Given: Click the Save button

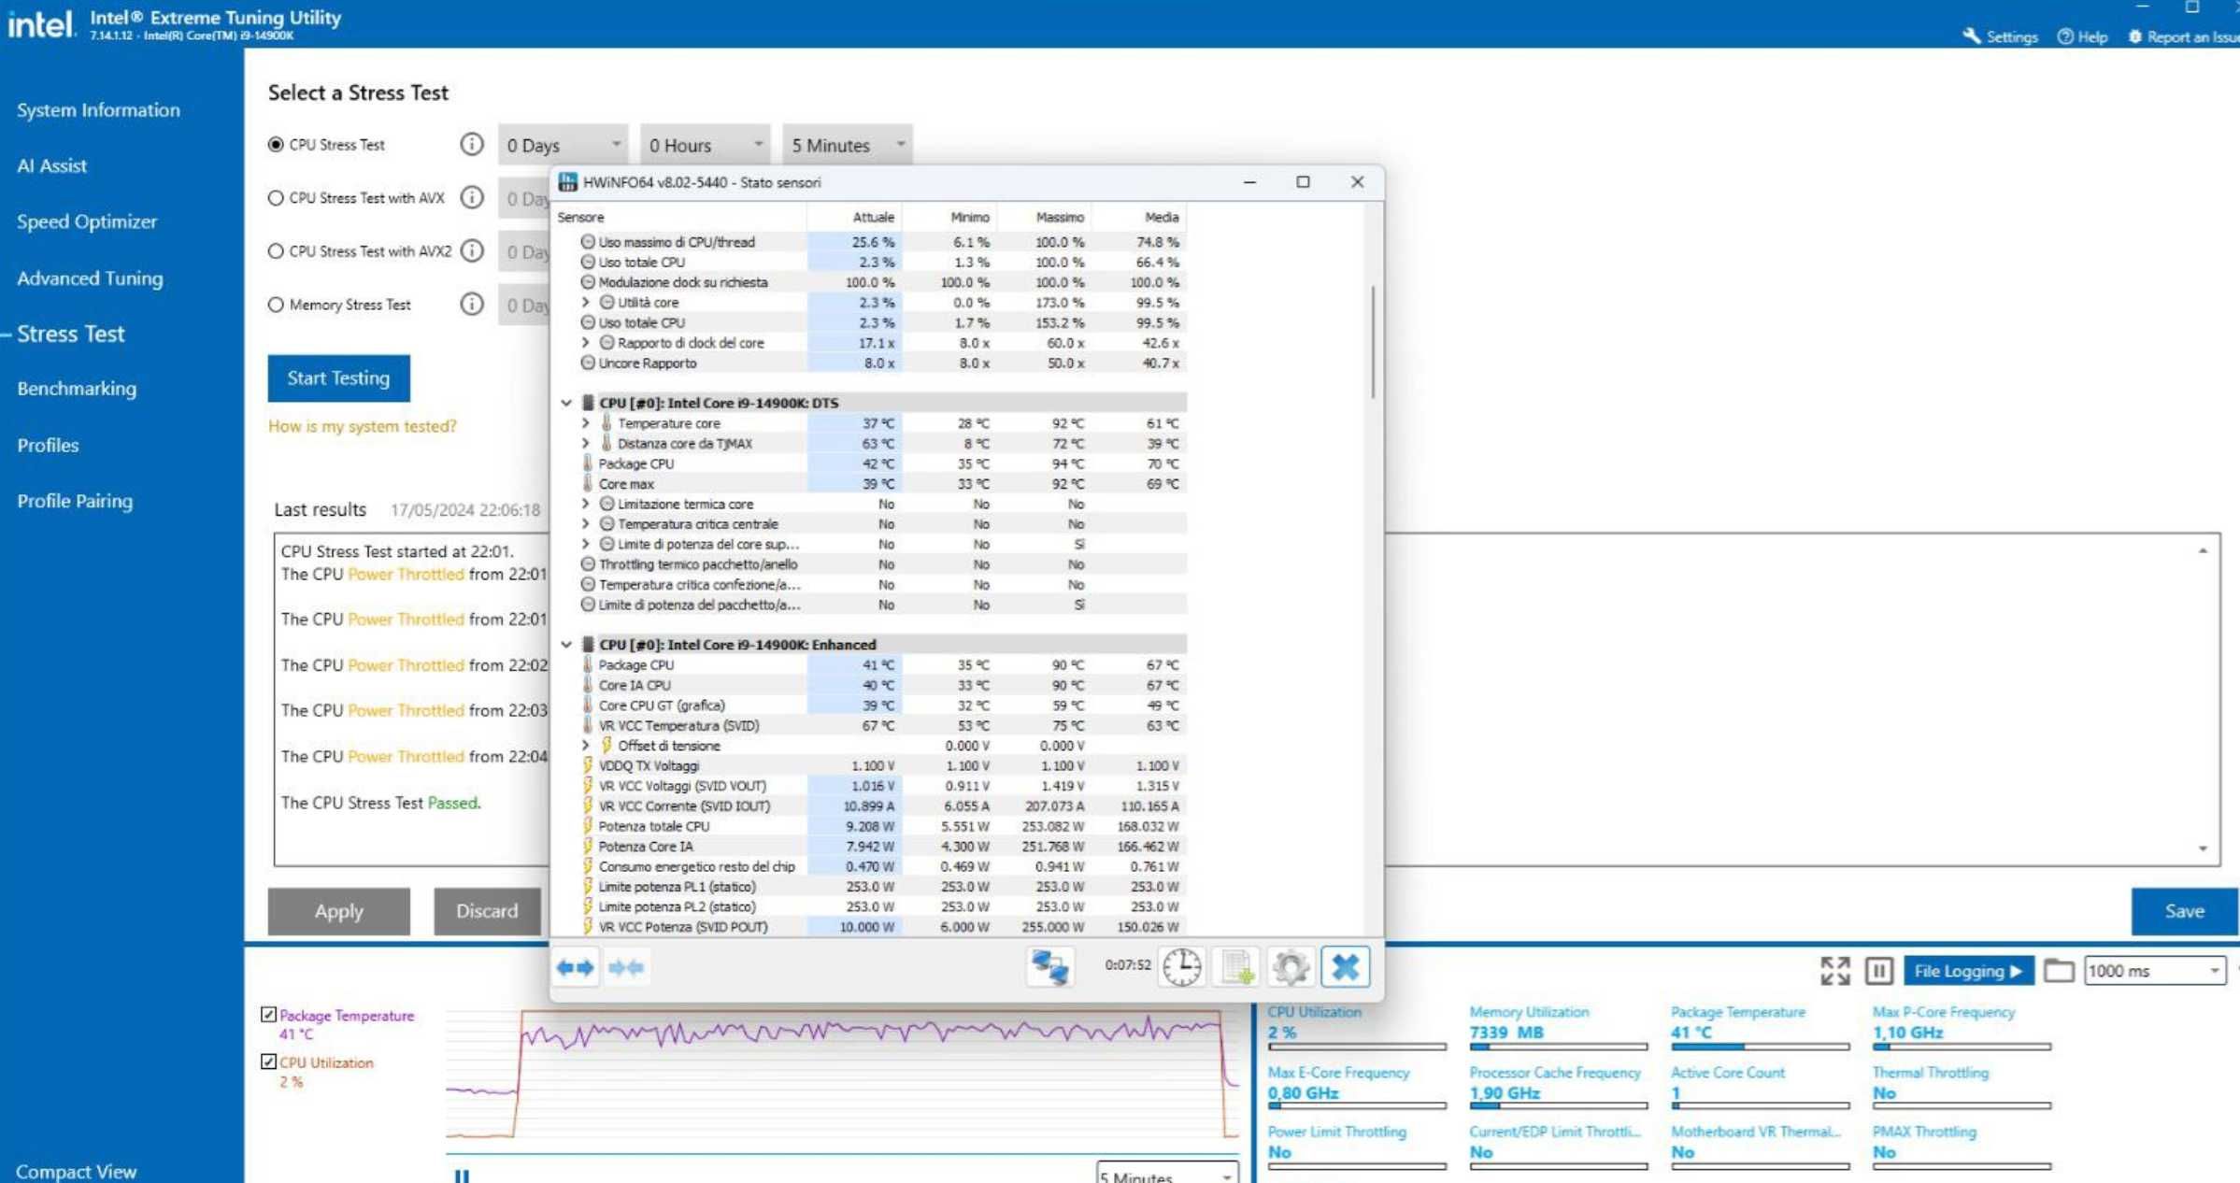Looking at the screenshot, I should [2184, 911].
